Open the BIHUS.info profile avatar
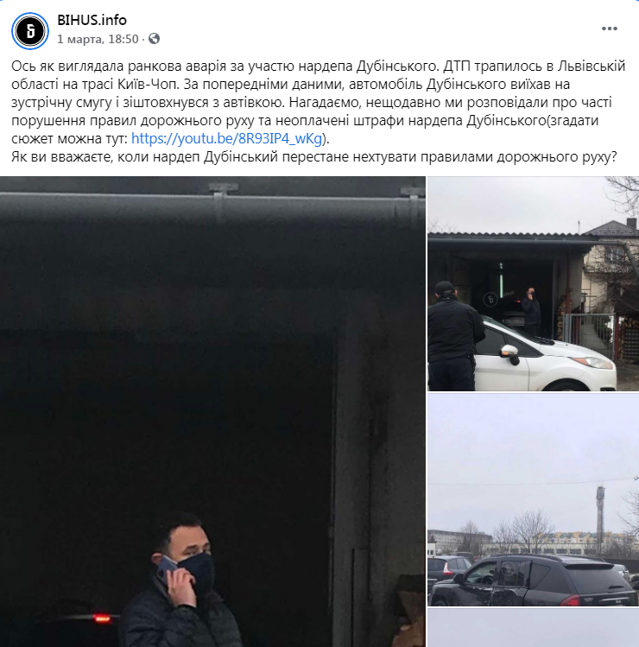Screen dimensions: 639x647 click(x=30, y=31)
